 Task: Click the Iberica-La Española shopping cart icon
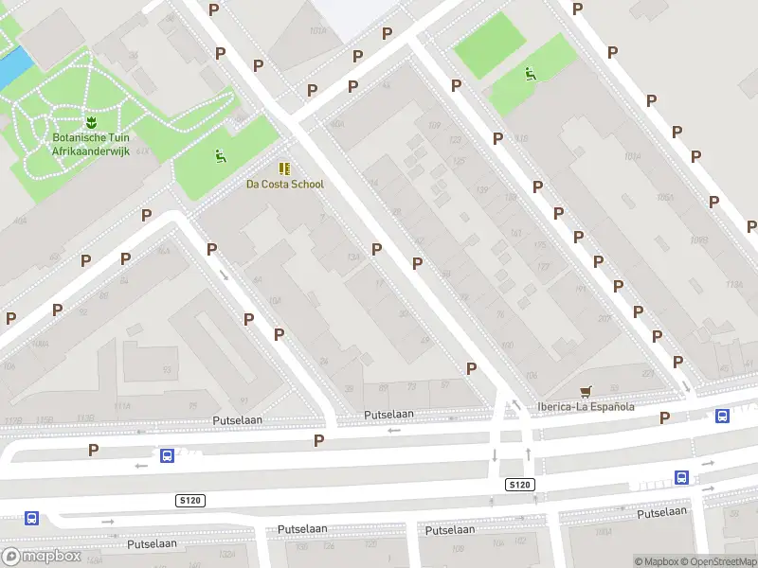586,391
